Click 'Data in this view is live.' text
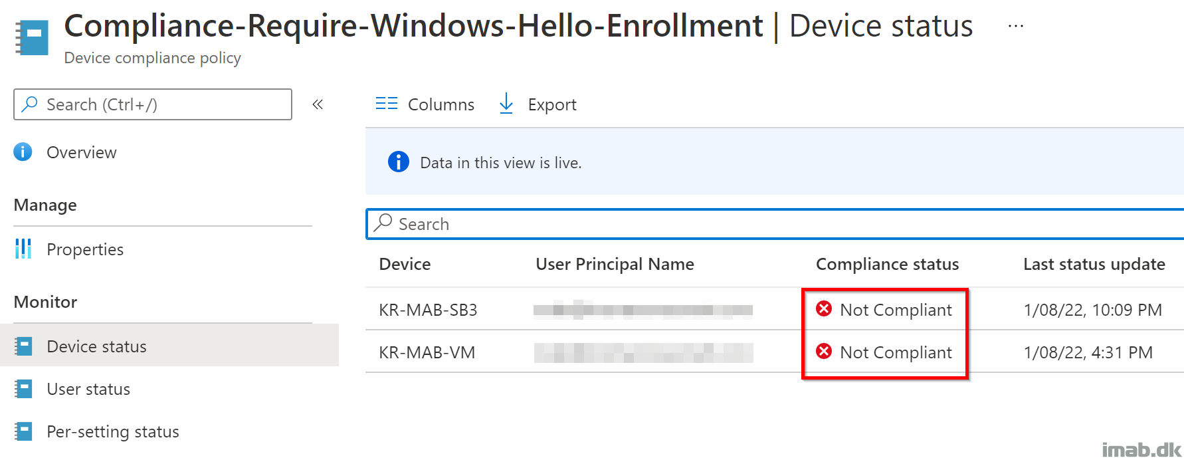 pyautogui.click(x=501, y=163)
